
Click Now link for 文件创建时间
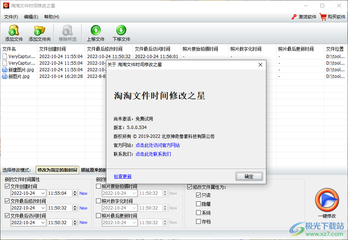pos(84,193)
